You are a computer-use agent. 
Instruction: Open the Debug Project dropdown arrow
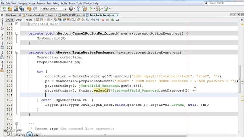[x=102, y=9]
